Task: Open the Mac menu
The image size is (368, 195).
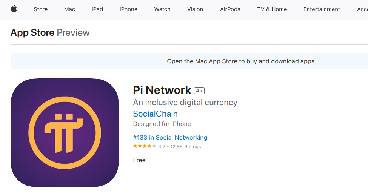Action: click(x=69, y=9)
